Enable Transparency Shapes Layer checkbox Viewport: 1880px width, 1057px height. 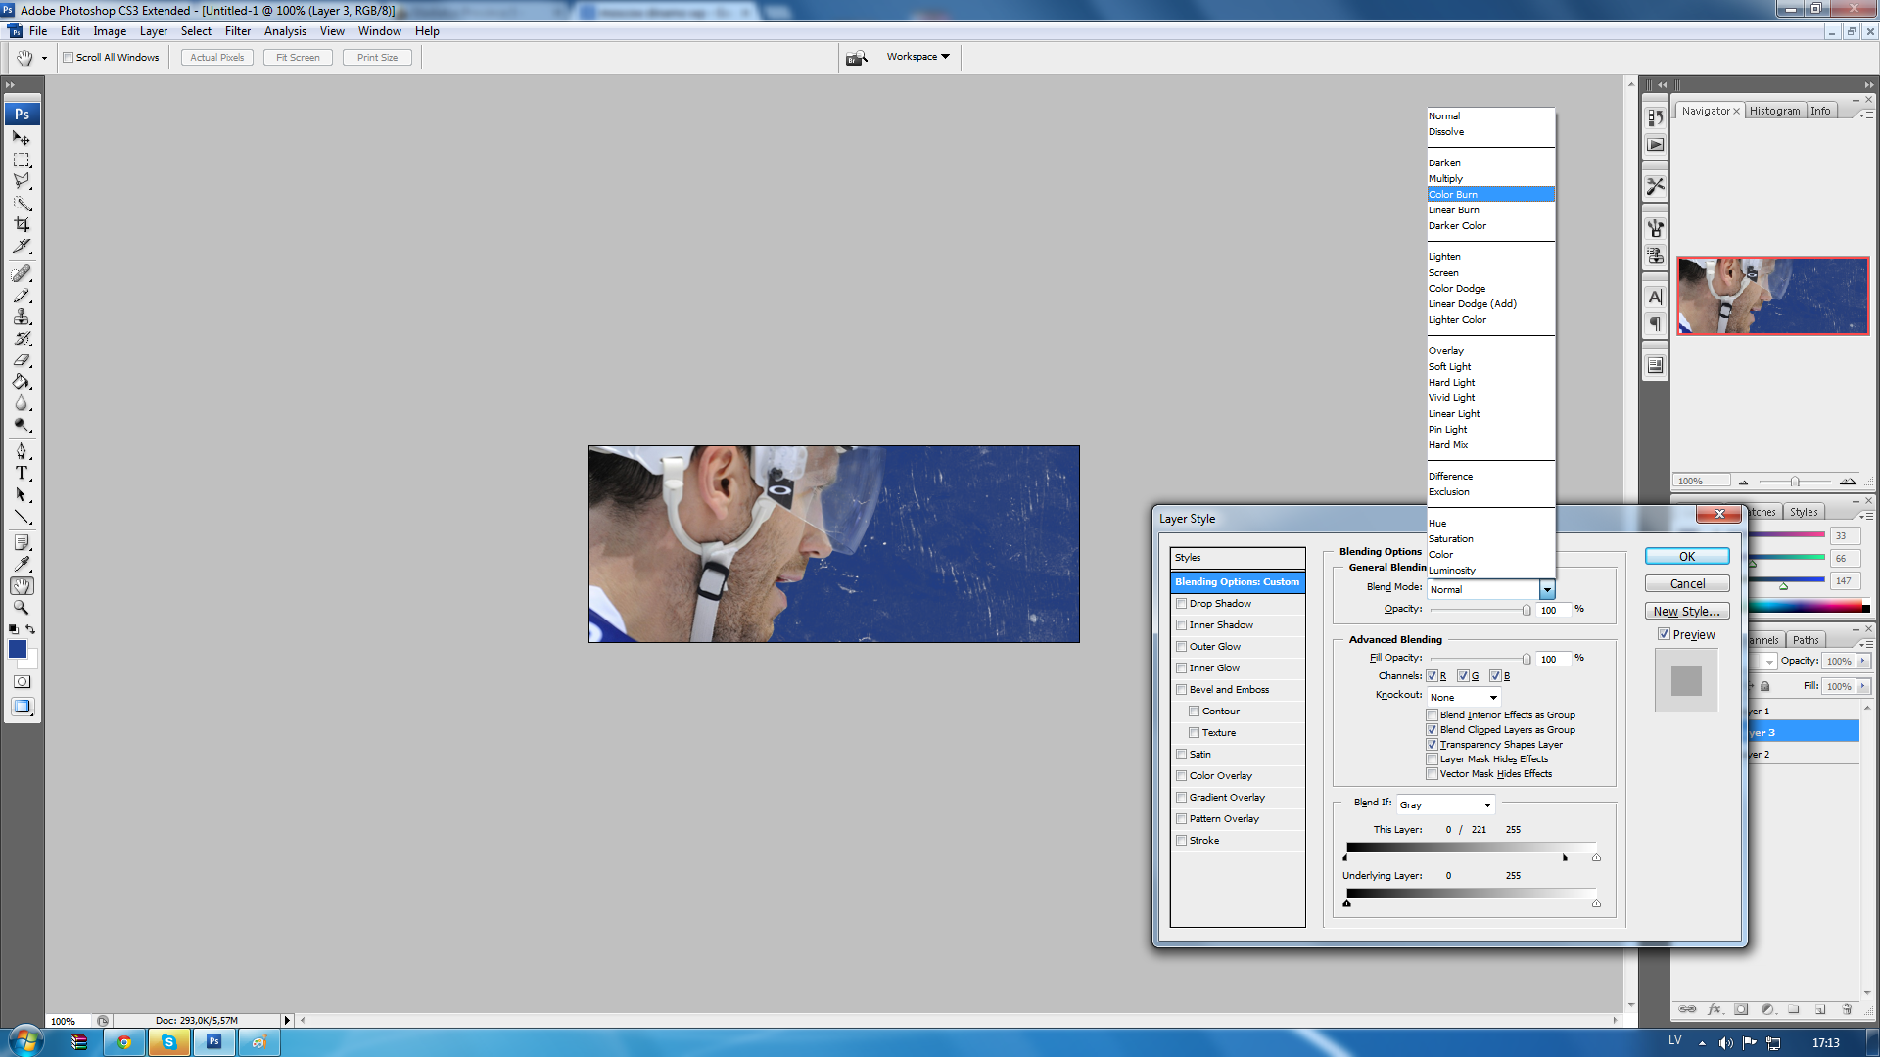pos(1431,744)
